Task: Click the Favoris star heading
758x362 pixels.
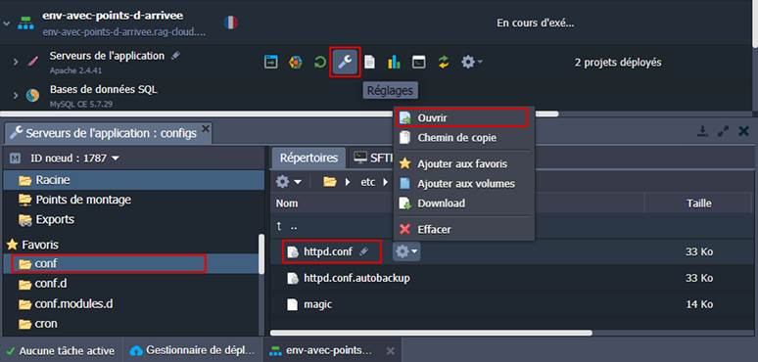Action: 32,245
